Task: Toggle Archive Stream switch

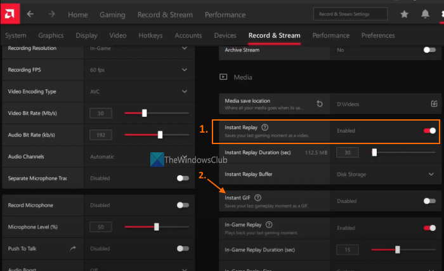Action: click(x=429, y=50)
